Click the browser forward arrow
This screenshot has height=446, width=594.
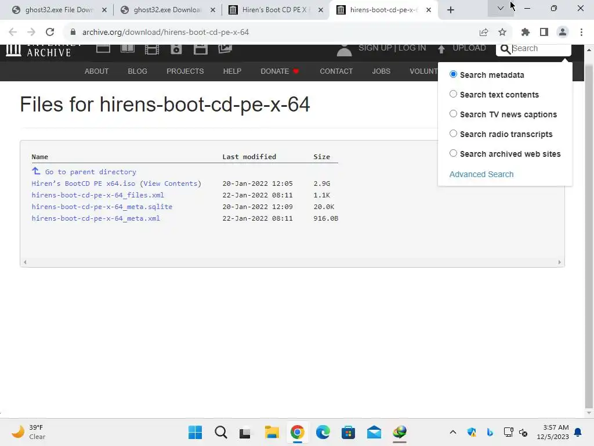coord(31,33)
